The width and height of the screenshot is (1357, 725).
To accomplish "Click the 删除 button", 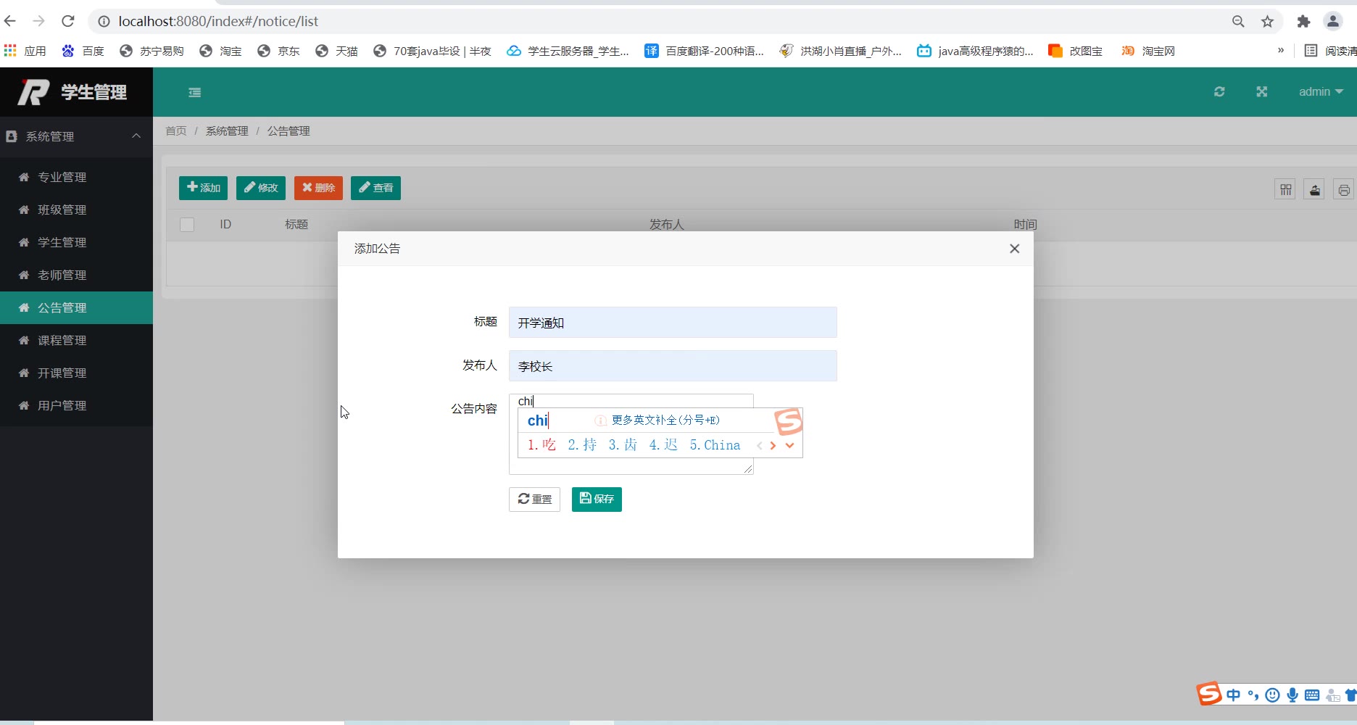I will [x=318, y=188].
